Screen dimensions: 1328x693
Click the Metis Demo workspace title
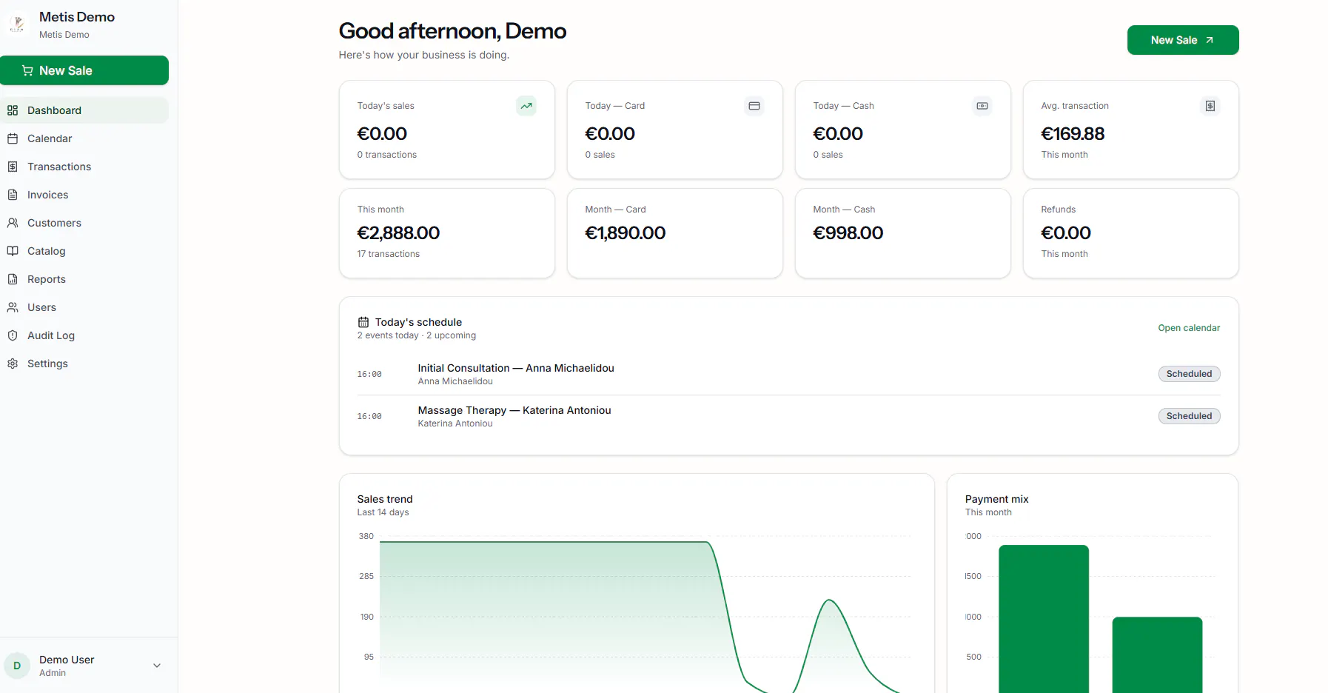tap(77, 17)
